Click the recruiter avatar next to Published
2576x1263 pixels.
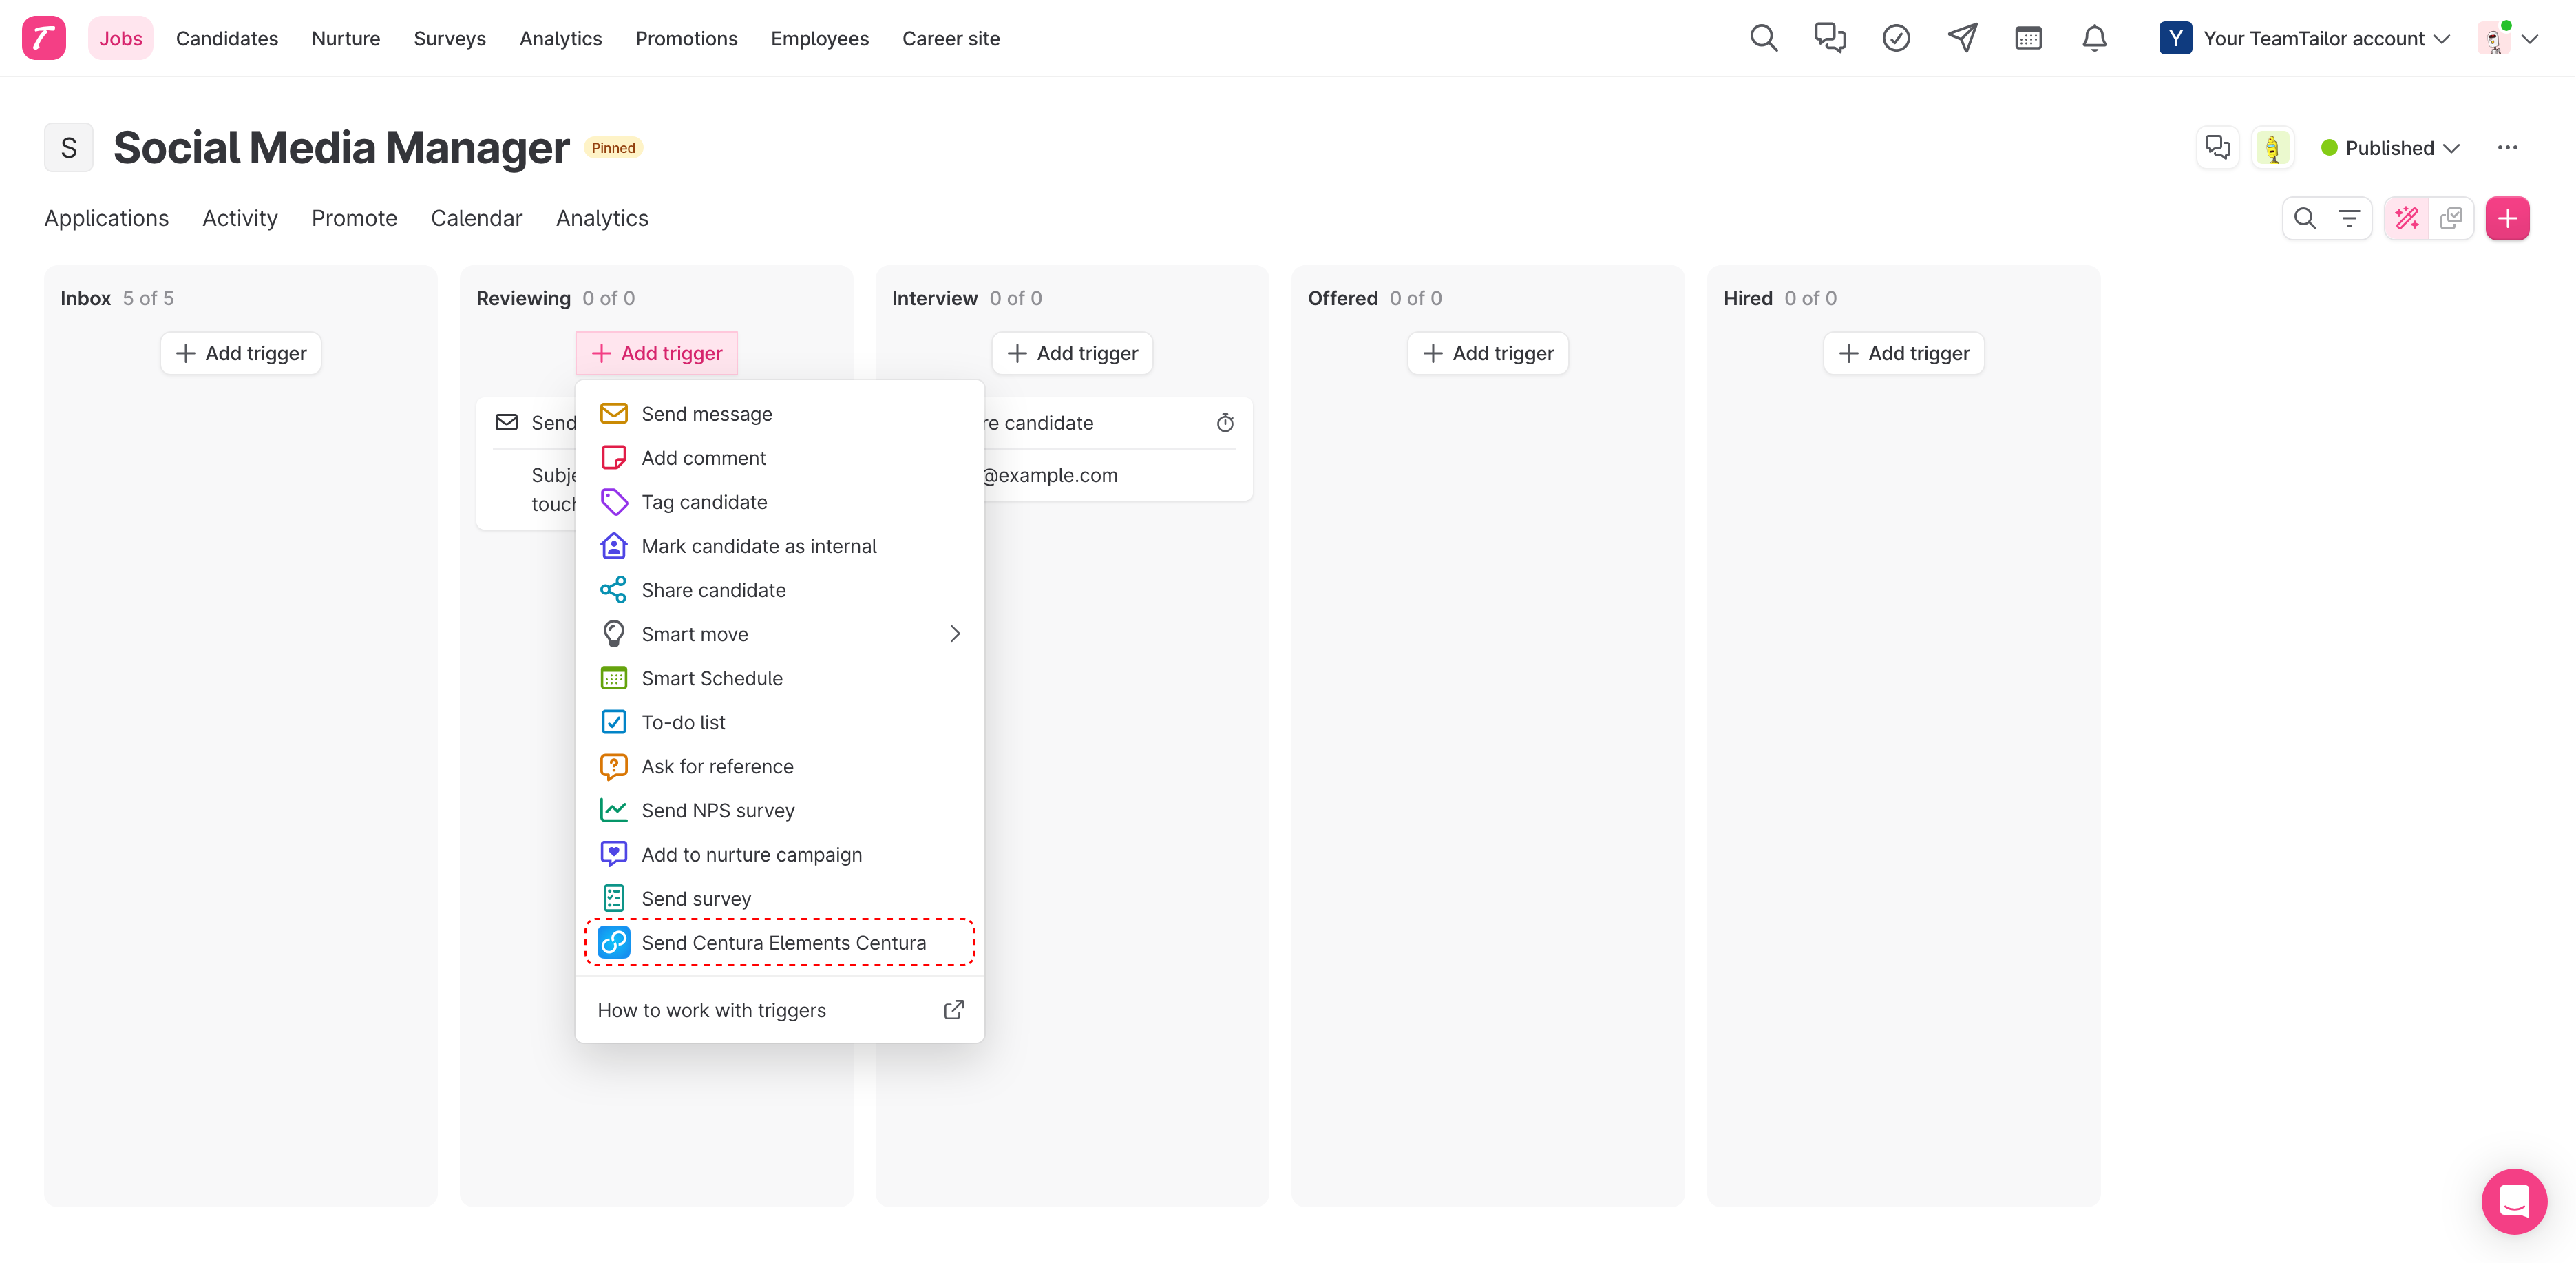pyautogui.click(x=2272, y=148)
